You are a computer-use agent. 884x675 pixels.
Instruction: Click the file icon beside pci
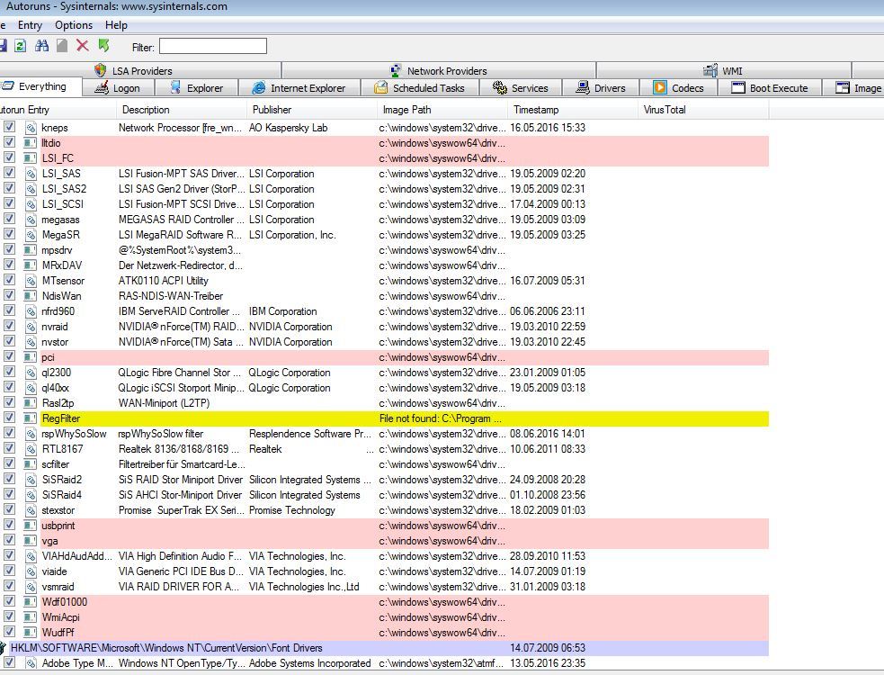31,357
